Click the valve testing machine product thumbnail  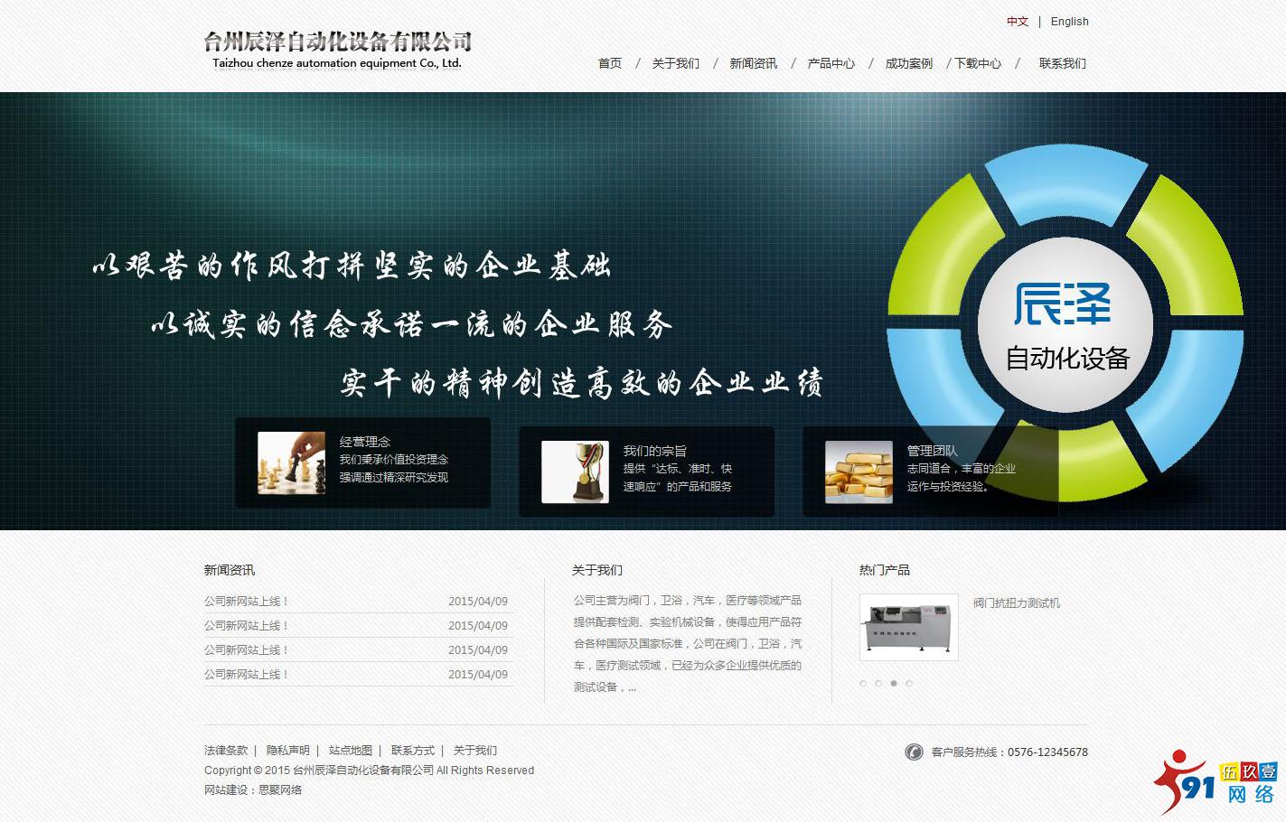(x=908, y=627)
